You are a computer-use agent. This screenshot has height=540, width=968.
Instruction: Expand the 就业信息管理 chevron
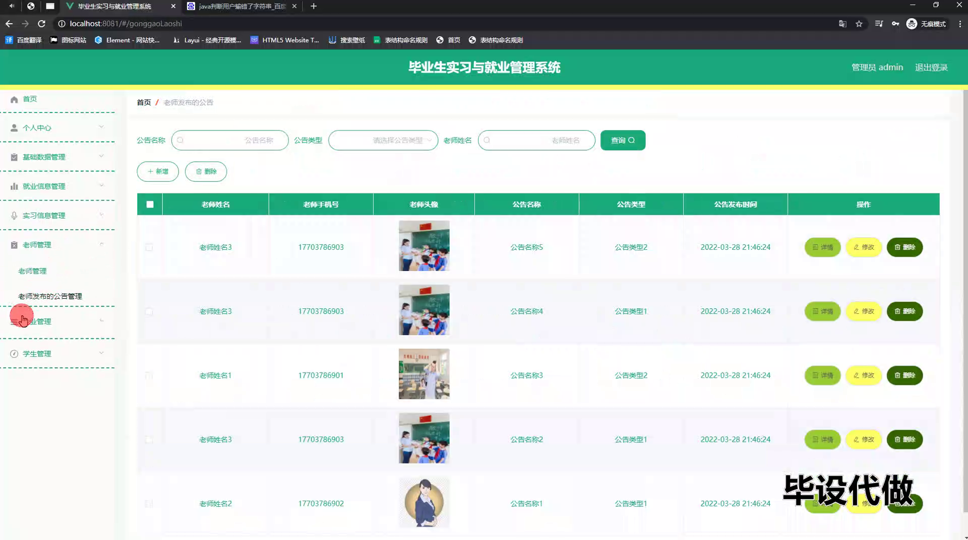tap(101, 185)
